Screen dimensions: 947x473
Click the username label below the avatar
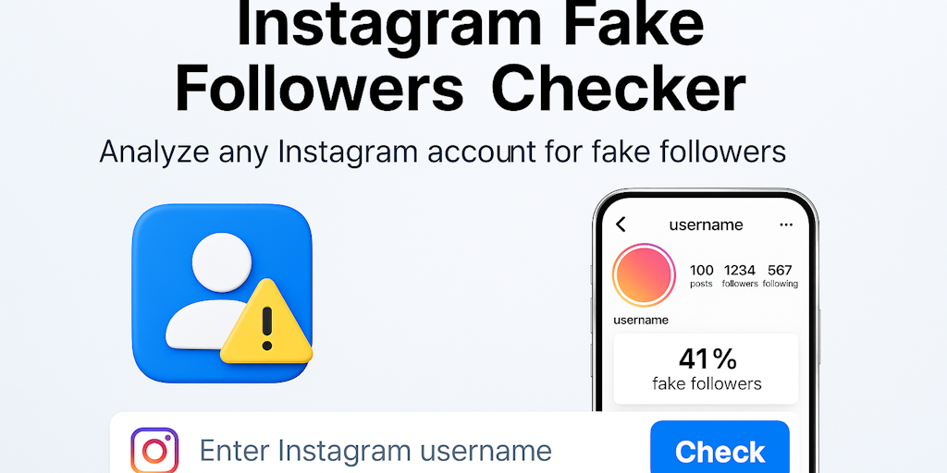coord(641,320)
